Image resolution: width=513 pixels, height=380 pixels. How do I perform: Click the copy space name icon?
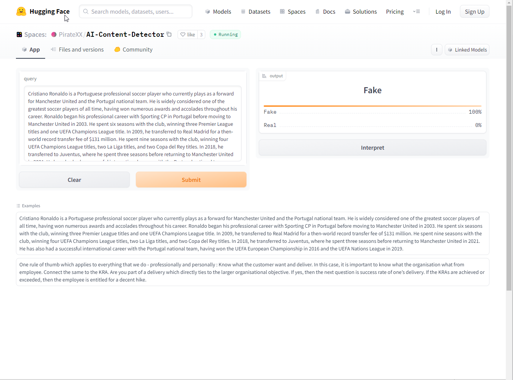pos(169,34)
